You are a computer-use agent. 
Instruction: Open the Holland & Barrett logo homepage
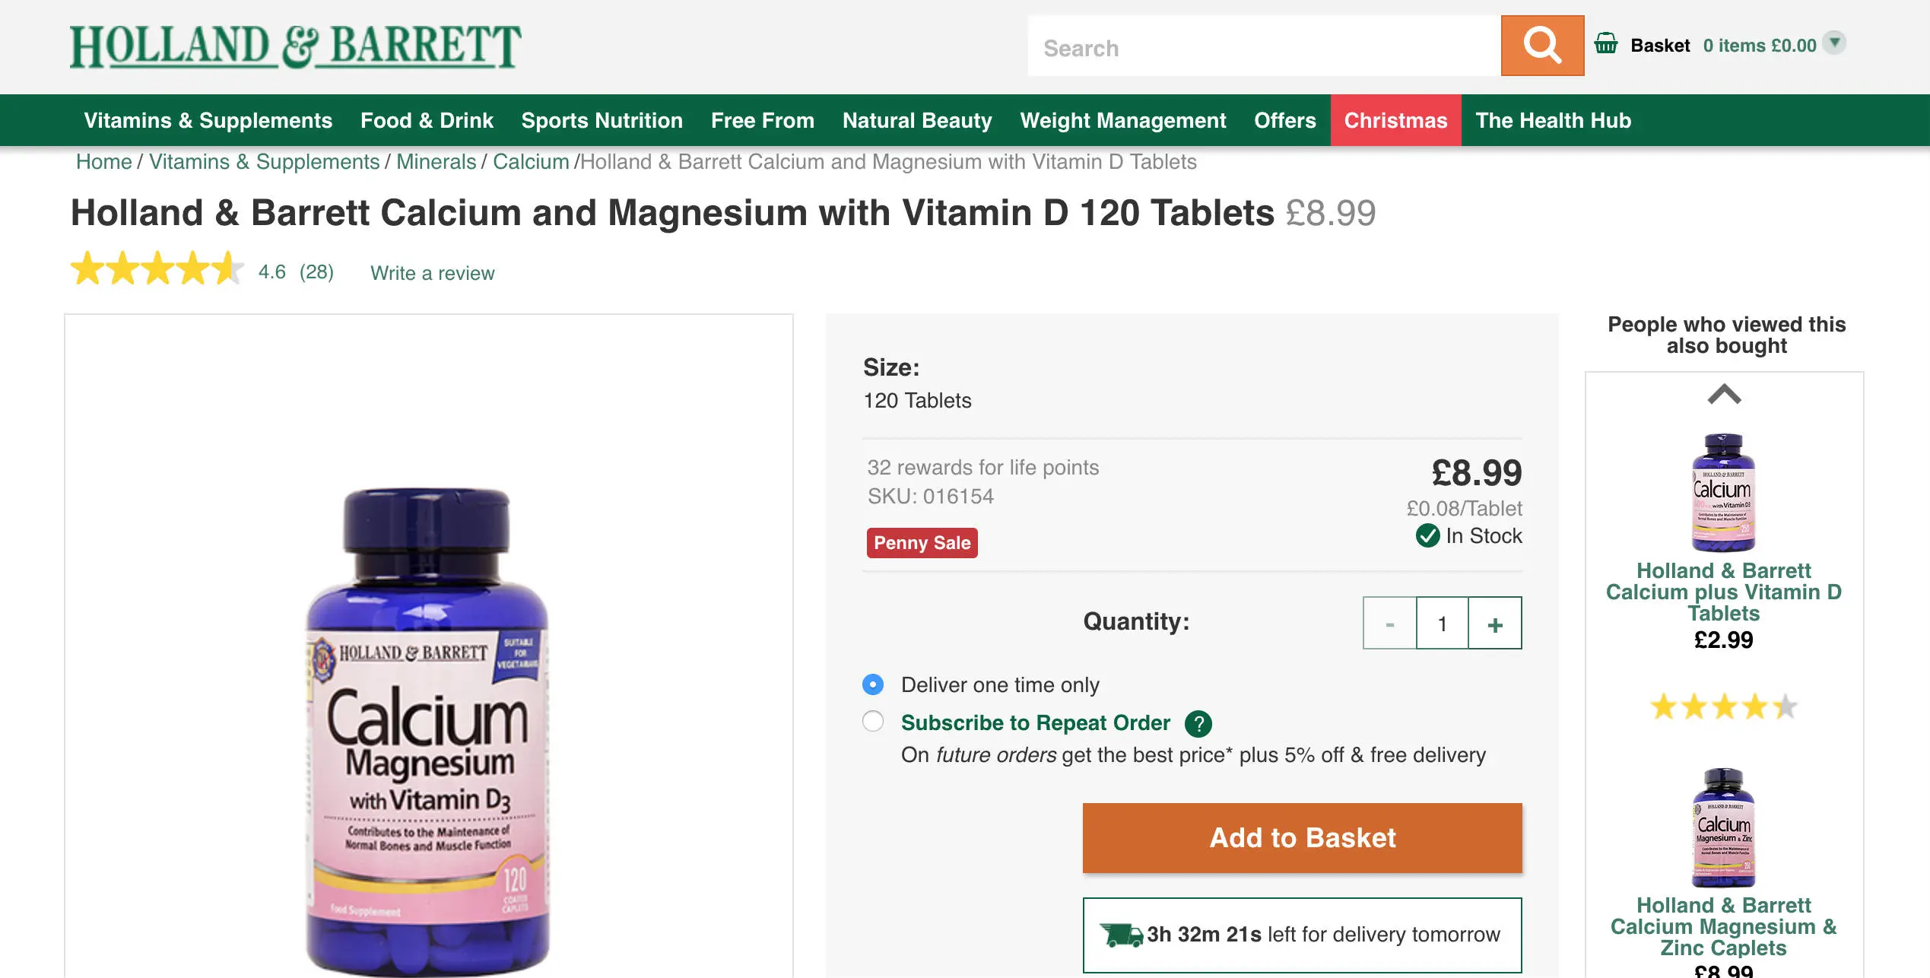coord(295,46)
